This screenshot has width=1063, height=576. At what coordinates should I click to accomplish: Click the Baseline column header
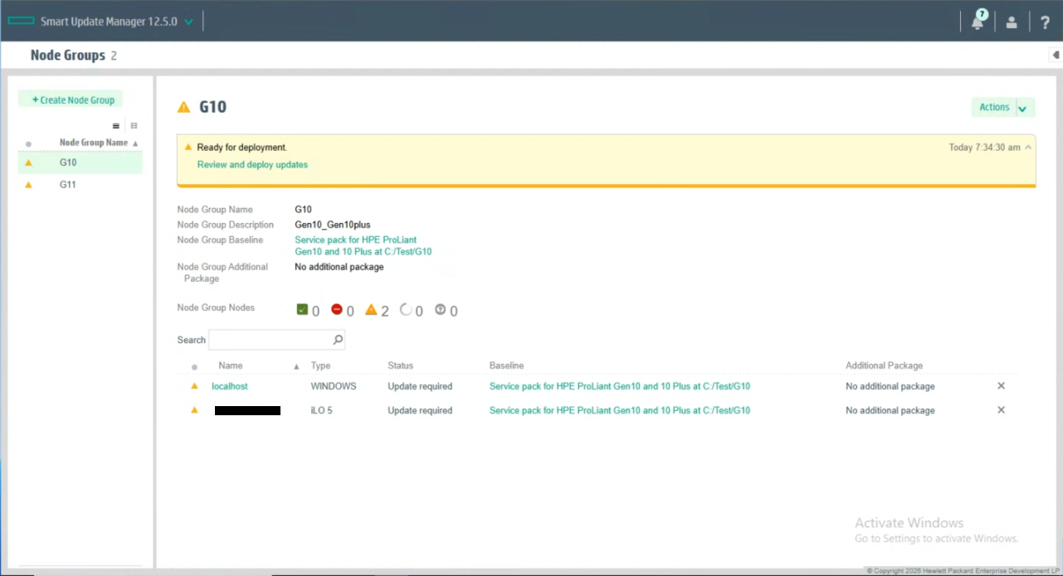506,365
